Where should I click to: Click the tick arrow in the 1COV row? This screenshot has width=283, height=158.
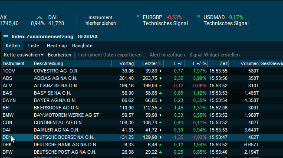pyautogui.click(x=161, y=71)
